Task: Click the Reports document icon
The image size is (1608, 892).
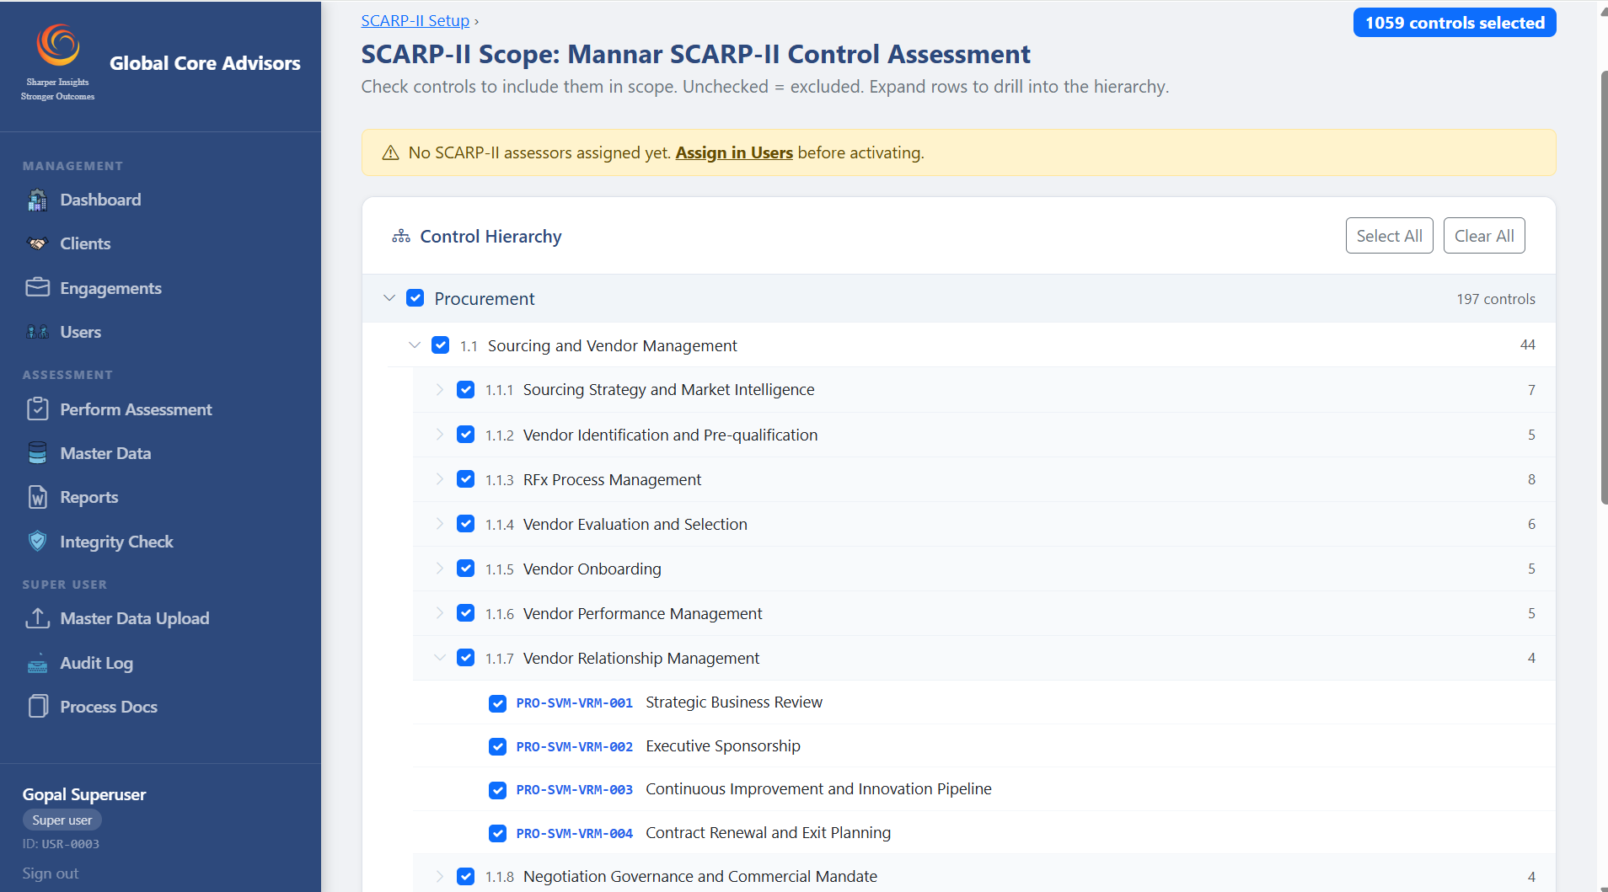Action: click(37, 497)
